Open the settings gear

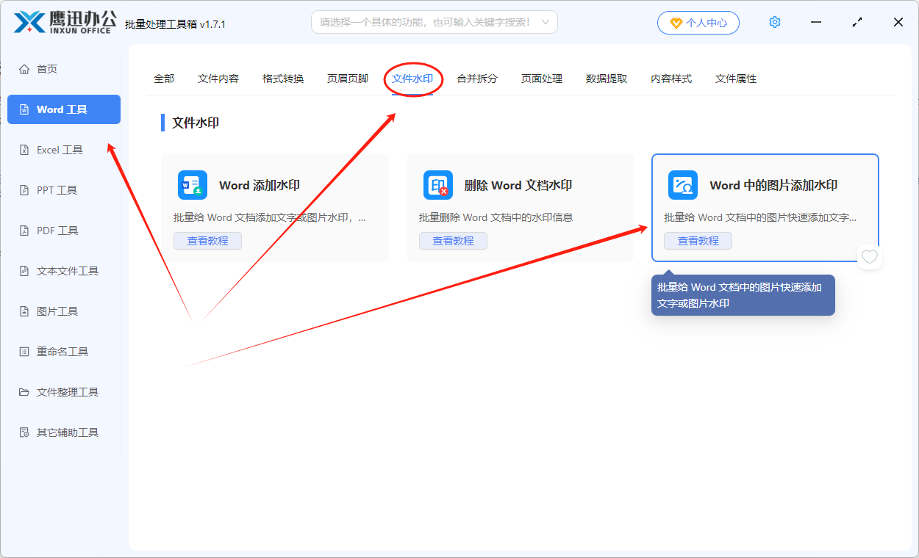pyautogui.click(x=774, y=22)
